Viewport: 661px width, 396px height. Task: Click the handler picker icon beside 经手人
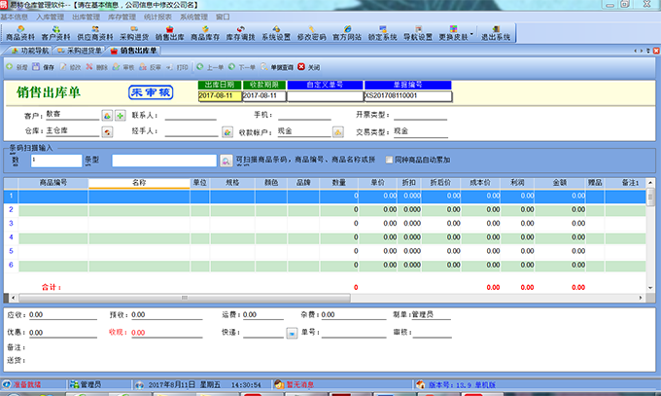pyautogui.click(x=227, y=132)
